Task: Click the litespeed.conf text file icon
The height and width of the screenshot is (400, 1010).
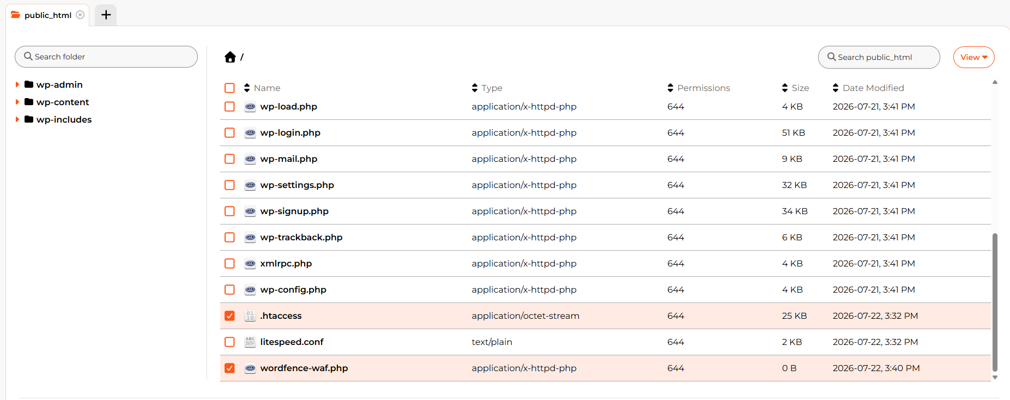Action: click(250, 342)
